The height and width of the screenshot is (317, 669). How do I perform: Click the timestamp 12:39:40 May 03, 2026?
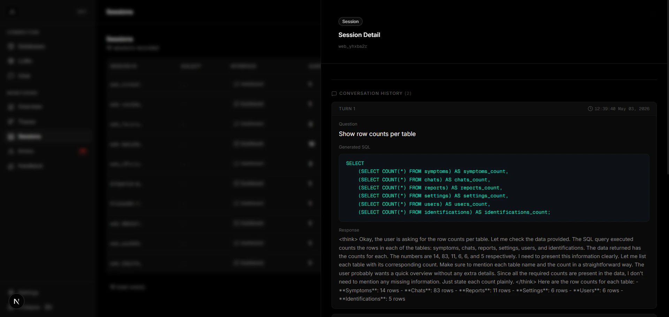click(x=622, y=109)
